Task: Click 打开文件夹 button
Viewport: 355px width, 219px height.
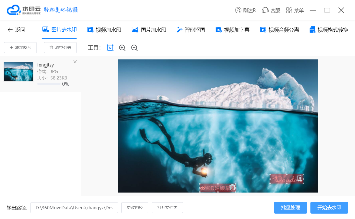Action: pyautogui.click(x=167, y=208)
